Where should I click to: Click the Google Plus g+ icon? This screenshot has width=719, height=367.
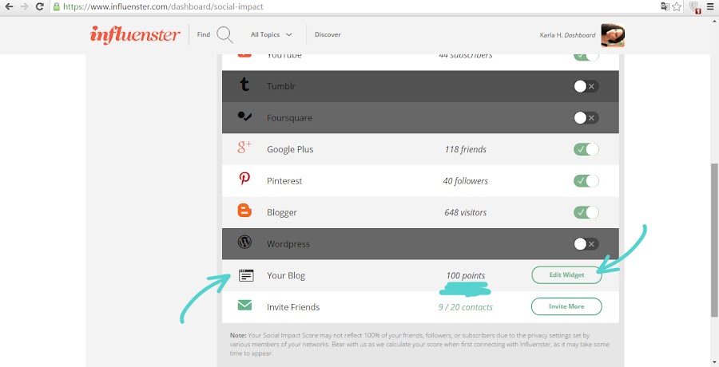[244, 147]
